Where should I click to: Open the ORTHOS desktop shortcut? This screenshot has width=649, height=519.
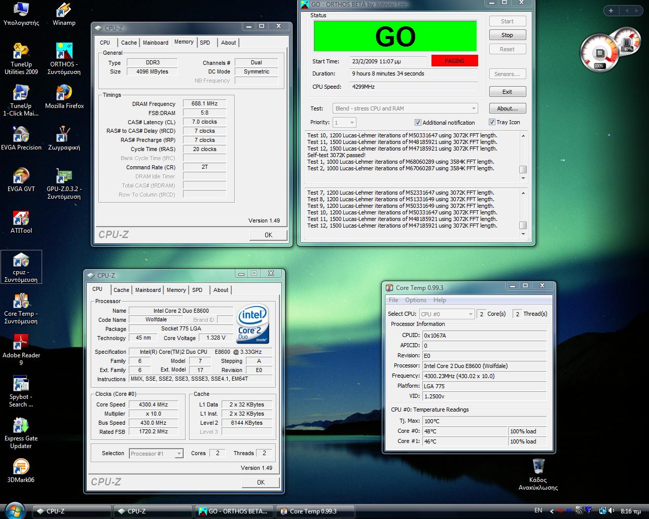click(64, 59)
